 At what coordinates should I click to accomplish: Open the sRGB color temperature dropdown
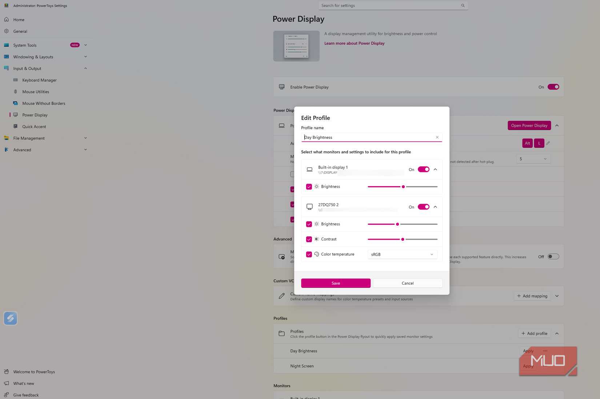(402, 255)
